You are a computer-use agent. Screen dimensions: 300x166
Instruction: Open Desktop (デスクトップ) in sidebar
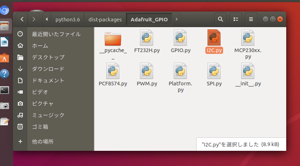(x=48, y=57)
